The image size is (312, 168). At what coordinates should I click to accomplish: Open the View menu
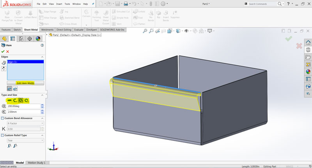[51, 4]
